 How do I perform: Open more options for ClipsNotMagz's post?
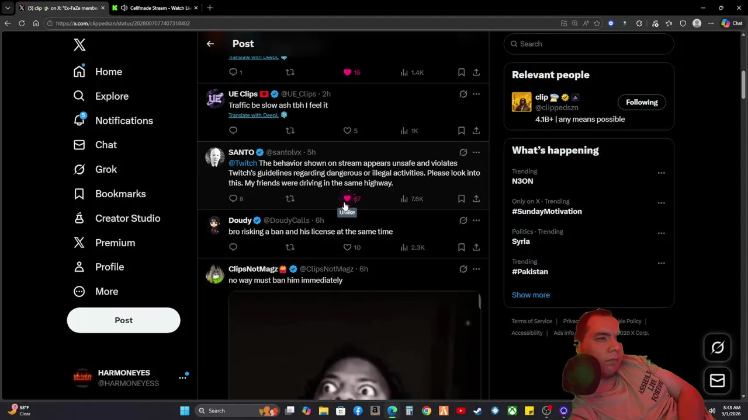point(476,269)
